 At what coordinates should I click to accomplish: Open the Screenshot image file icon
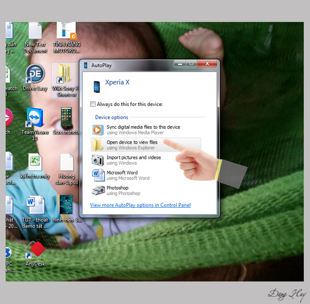(x=66, y=121)
